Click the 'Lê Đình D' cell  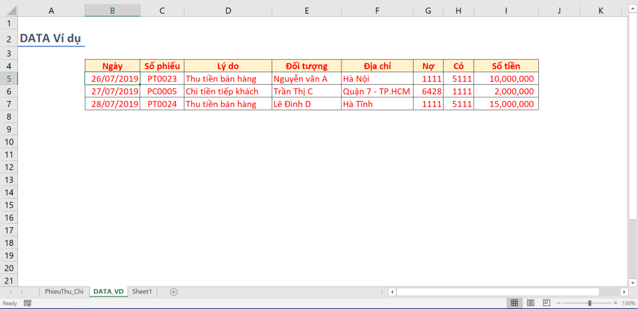coord(307,103)
